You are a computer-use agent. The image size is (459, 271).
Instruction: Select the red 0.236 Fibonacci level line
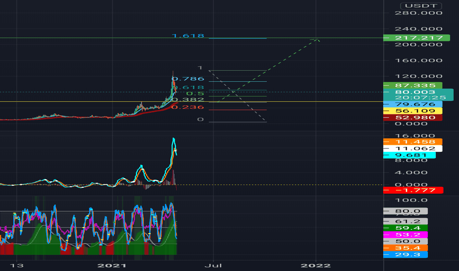(x=238, y=110)
